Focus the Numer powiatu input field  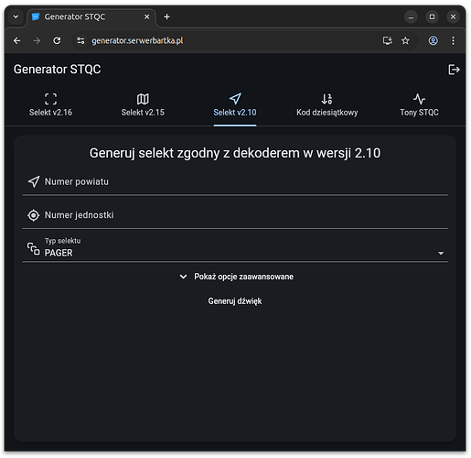point(235,182)
